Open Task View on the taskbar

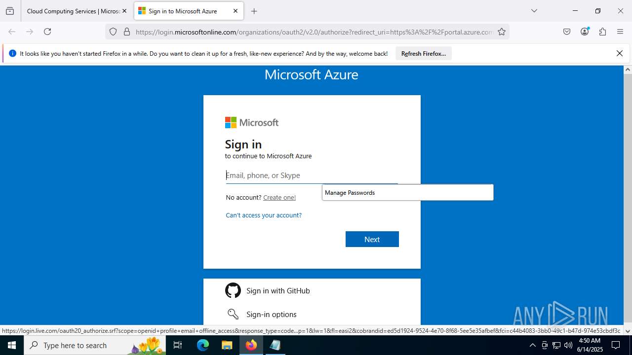click(178, 345)
